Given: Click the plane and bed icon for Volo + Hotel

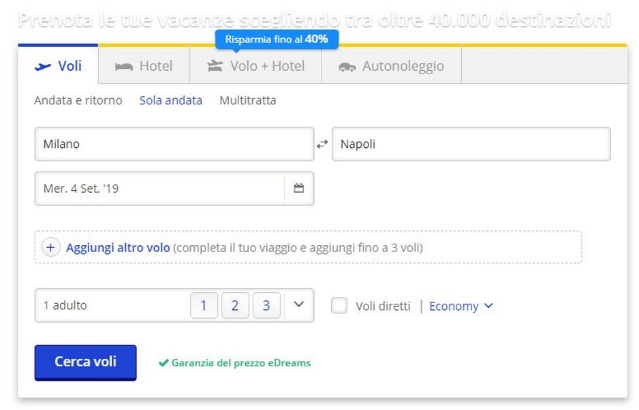Looking at the screenshot, I should click(x=215, y=66).
